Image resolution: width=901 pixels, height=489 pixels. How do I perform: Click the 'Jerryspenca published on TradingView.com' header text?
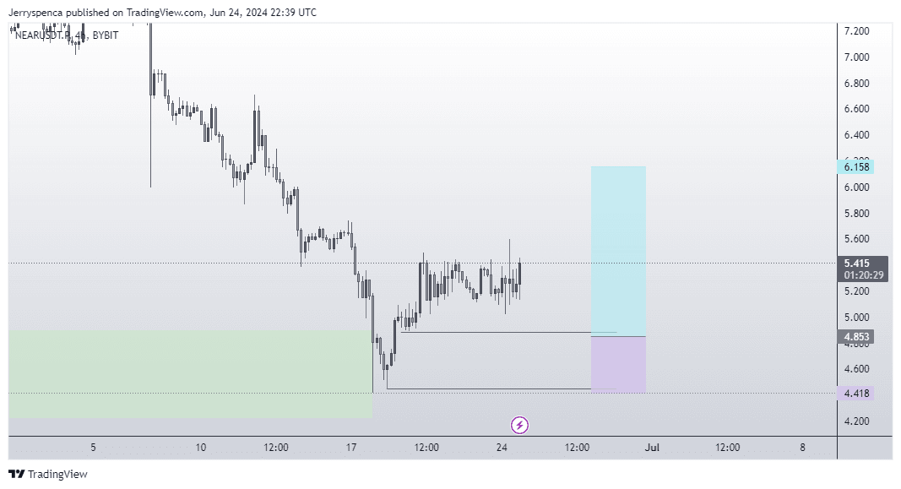pyautogui.click(x=106, y=13)
